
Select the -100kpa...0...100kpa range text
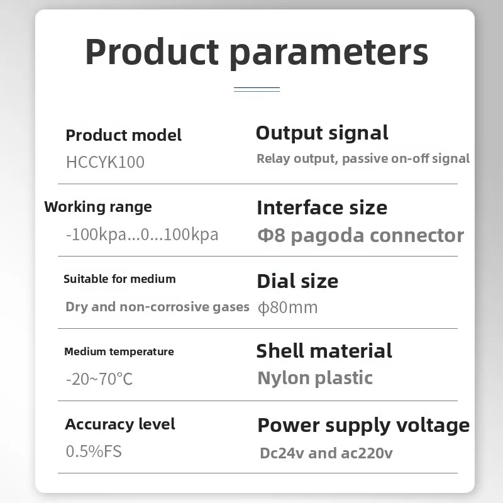pos(142,235)
